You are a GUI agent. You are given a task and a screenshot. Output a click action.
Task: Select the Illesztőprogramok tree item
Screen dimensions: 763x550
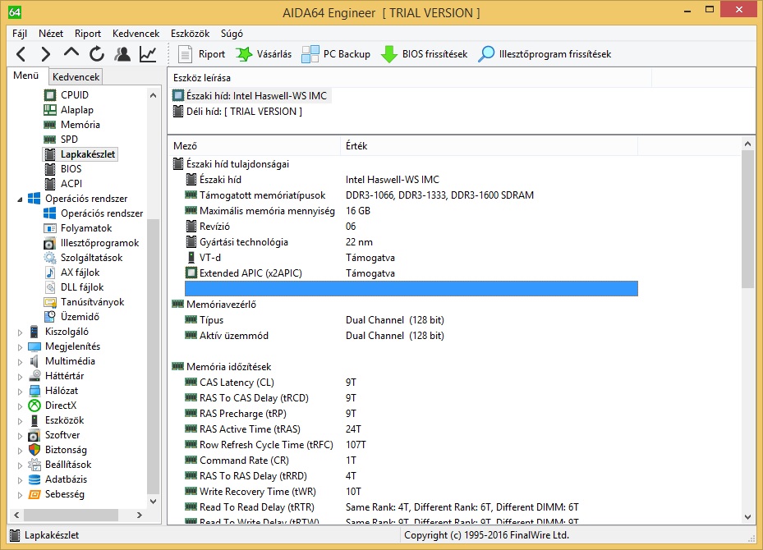point(99,243)
